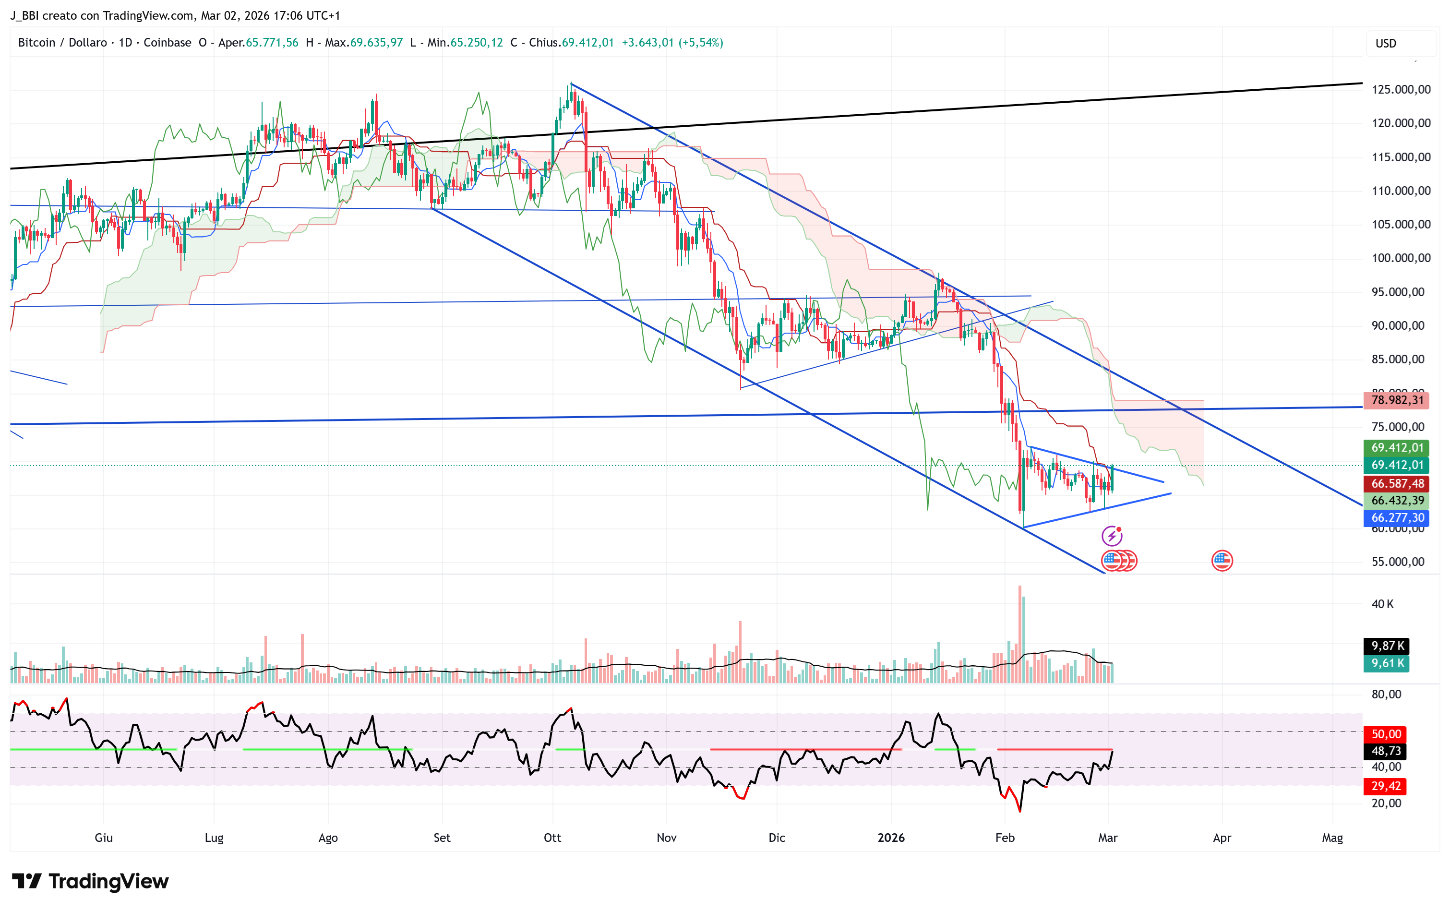Click the Mar label on time axis

[1107, 838]
